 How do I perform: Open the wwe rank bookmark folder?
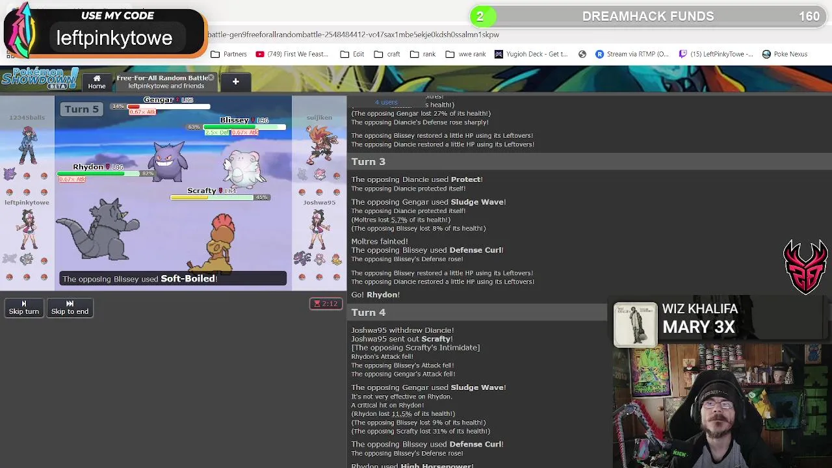(465, 54)
